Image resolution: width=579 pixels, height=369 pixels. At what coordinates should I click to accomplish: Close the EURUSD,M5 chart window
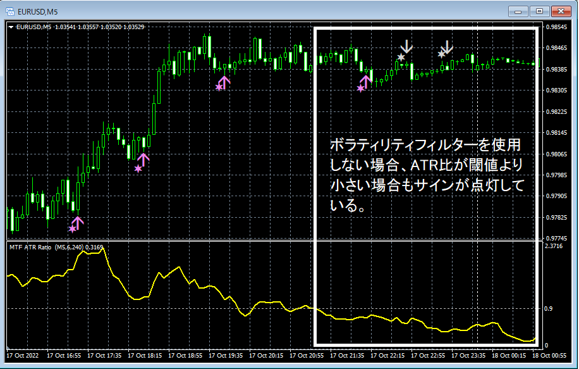point(561,11)
